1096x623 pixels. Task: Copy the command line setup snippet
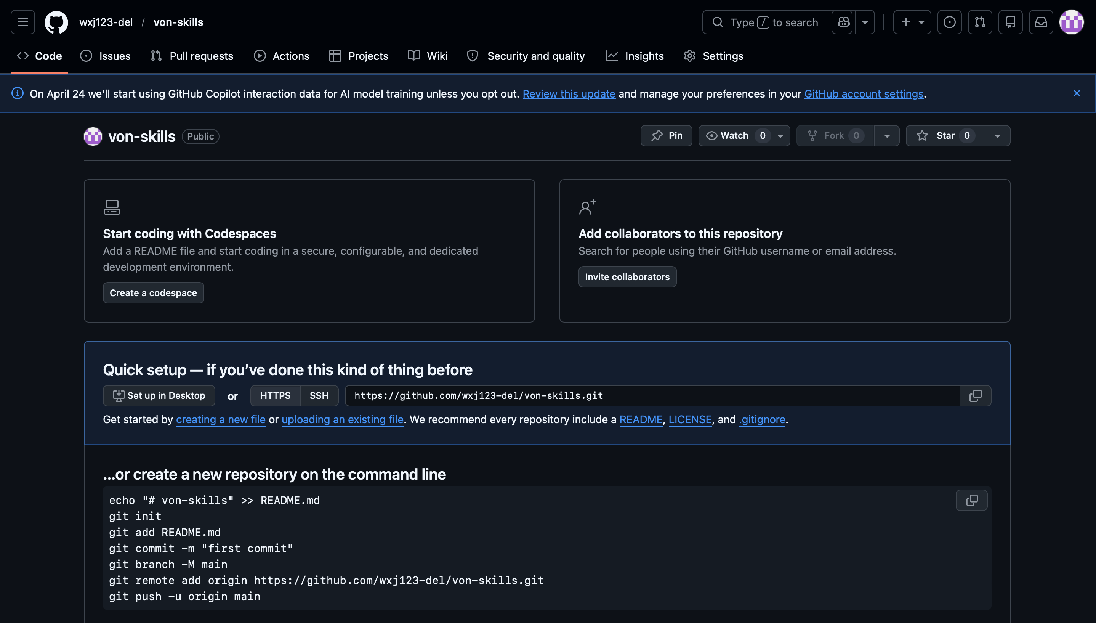click(x=971, y=500)
